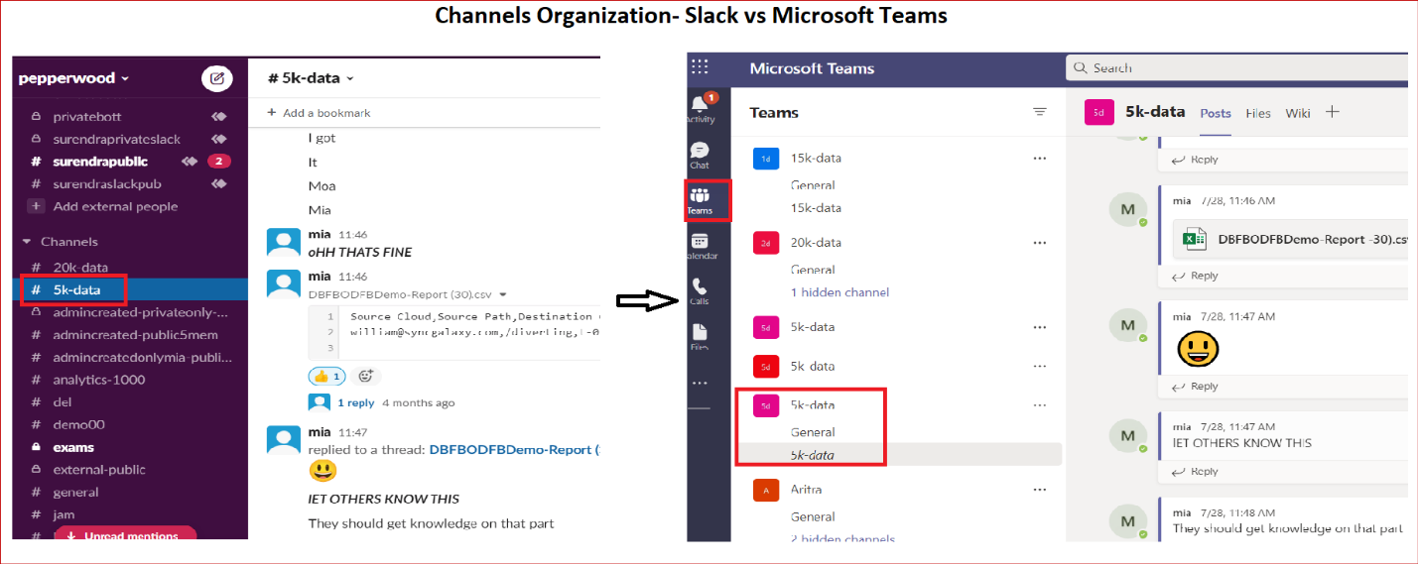Click Reply under the smiley emoji post
The height and width of the screenshot is (564, 1418).
(x=1196, y=387)
